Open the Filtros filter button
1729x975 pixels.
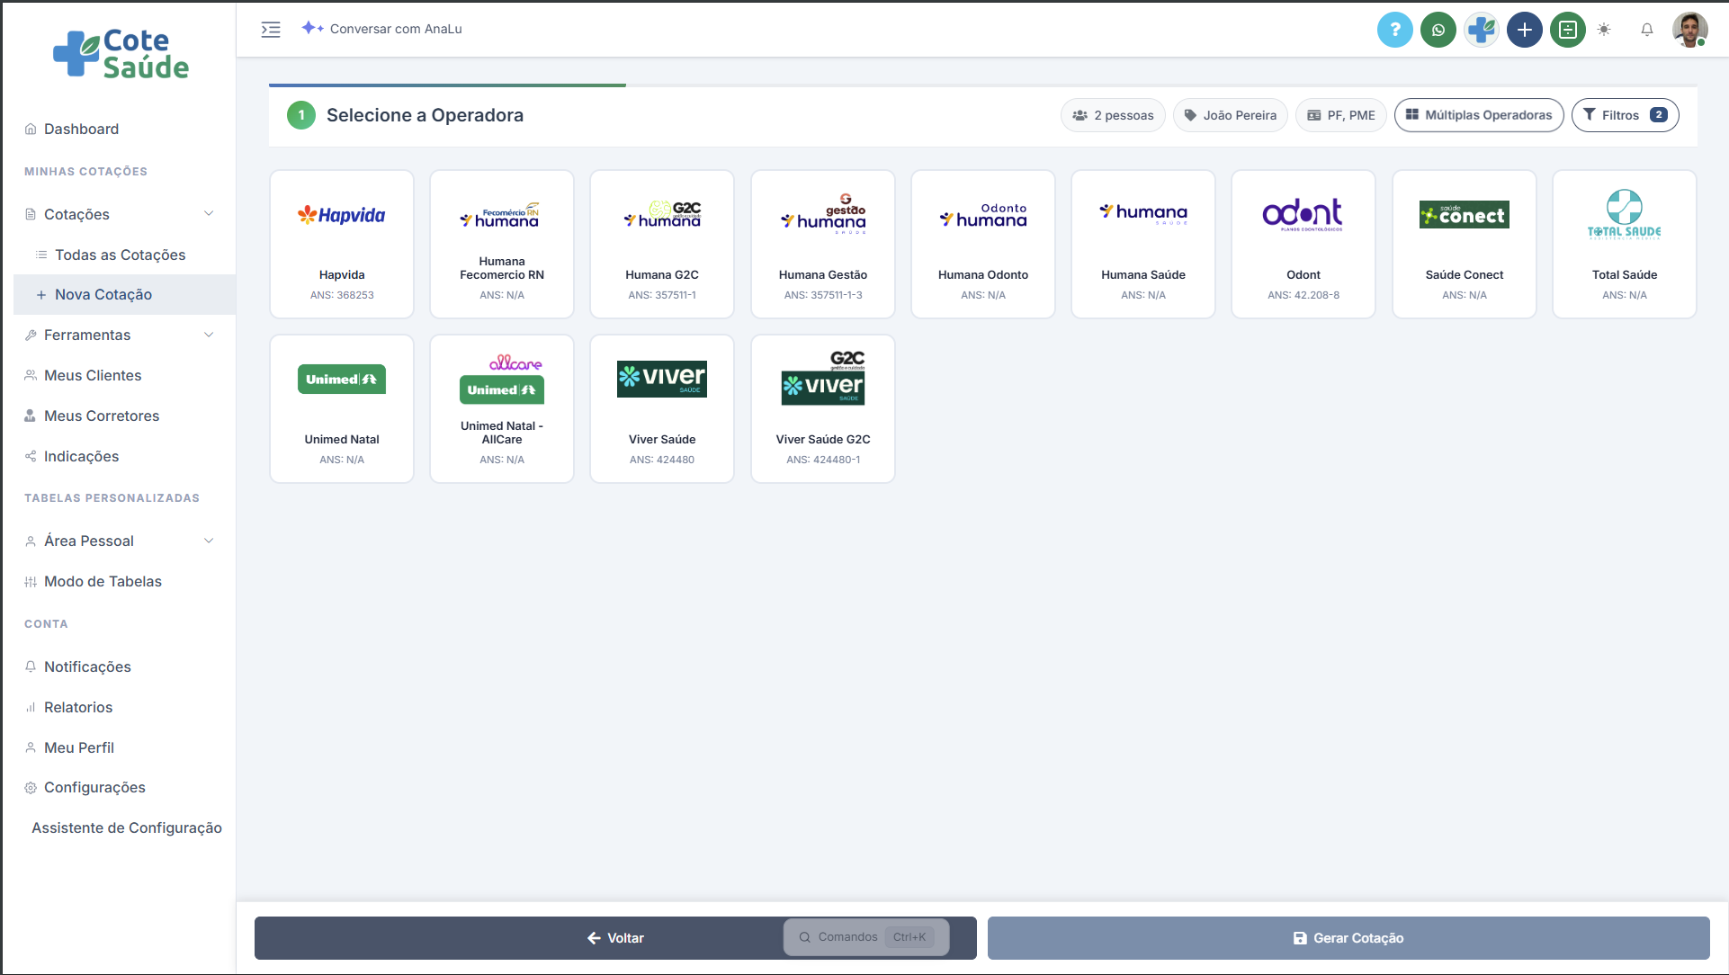(1624, 115)
